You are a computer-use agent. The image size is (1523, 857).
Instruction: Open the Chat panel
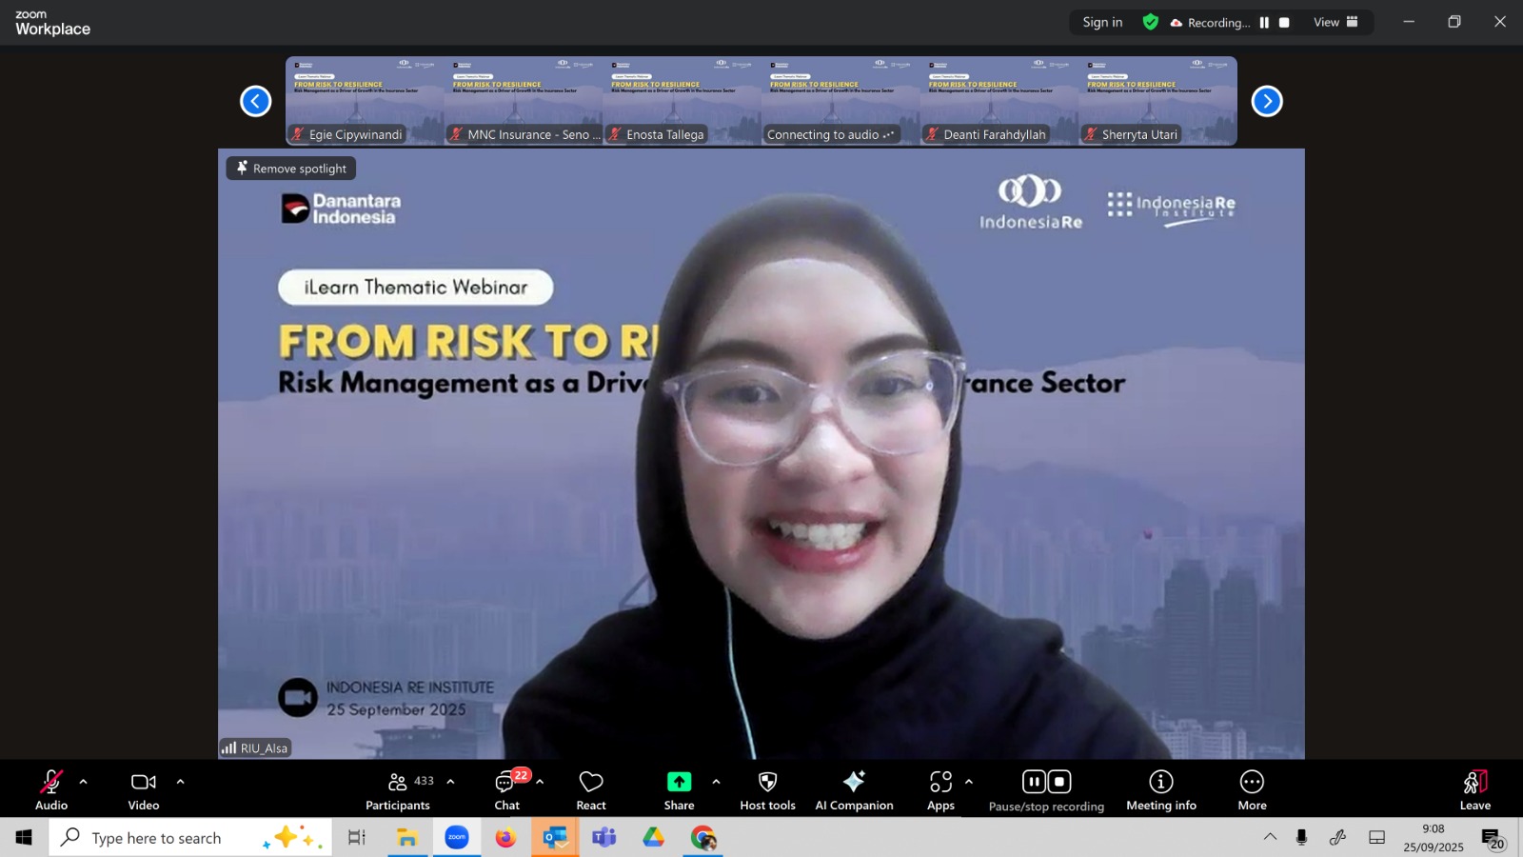coord(506,790)
